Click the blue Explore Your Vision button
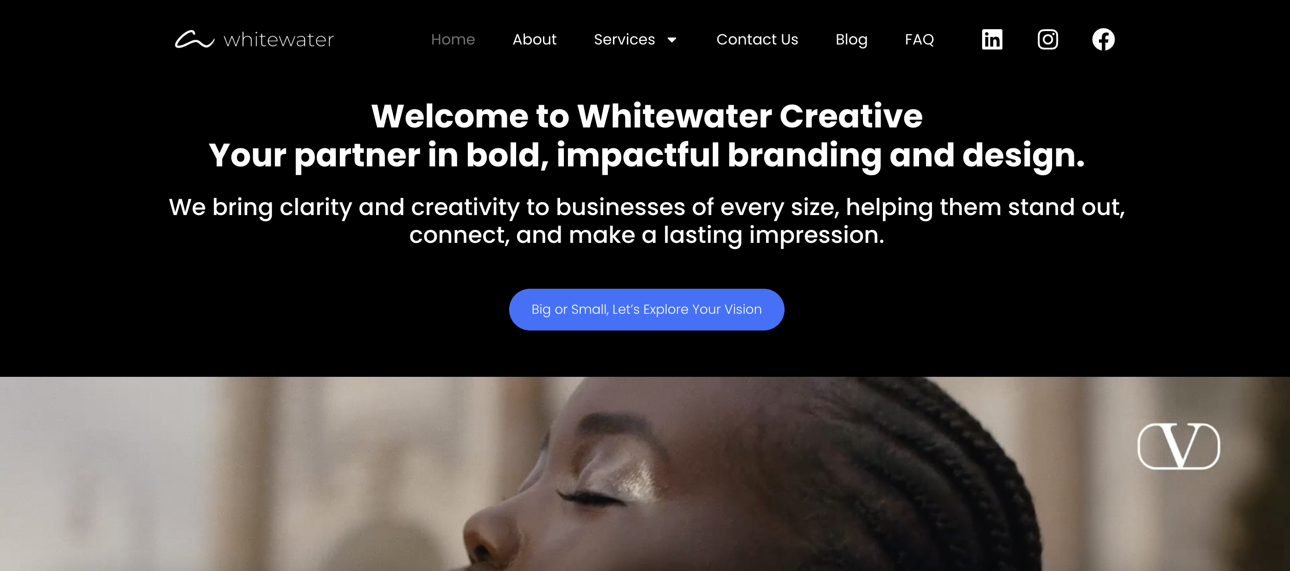1290x571 pixels. tap(646, 309)
